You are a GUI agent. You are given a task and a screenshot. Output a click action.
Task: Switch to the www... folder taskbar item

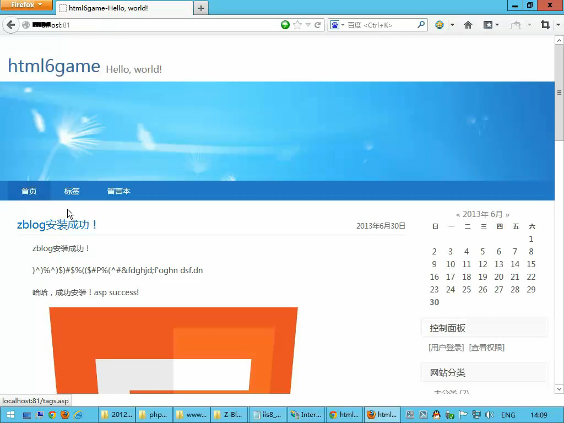(x=191, y=415)
